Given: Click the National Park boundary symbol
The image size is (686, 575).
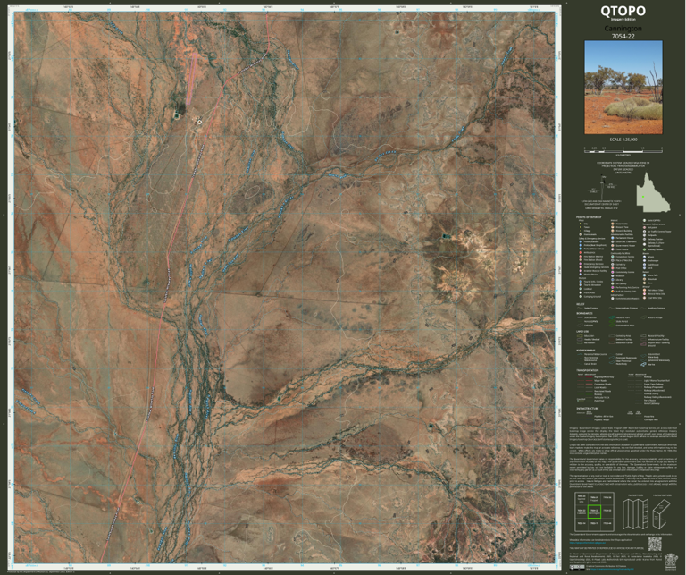Looking at the screenshot, I should tap(612, 317).
